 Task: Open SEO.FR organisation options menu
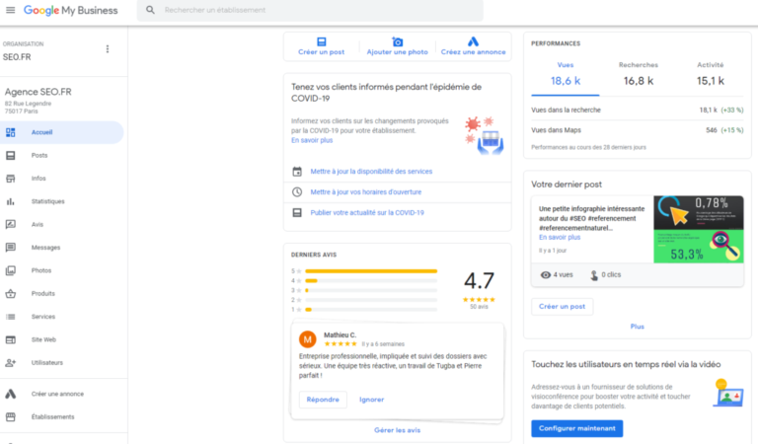108,48
